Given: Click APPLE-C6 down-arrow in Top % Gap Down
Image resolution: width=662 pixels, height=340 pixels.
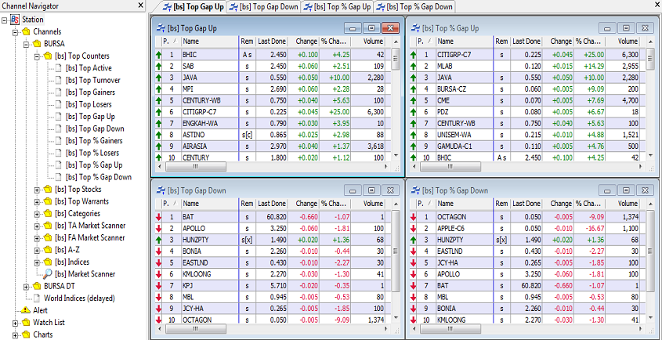Looking at the screenshot, I should (x=414, y=228).
